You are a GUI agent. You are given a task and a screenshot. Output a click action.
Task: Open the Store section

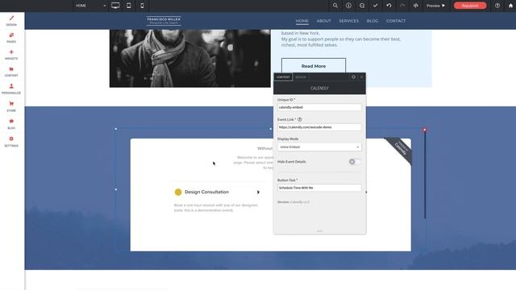11,106
